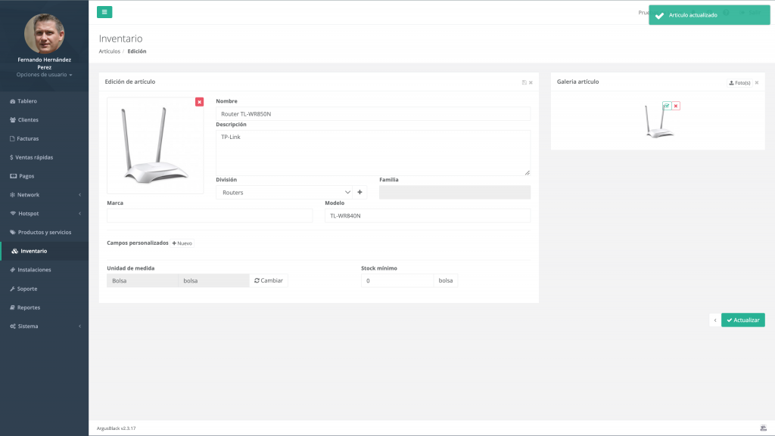
Task: Open Tablero in the sidebar
Action: click(x=45, y=101)
